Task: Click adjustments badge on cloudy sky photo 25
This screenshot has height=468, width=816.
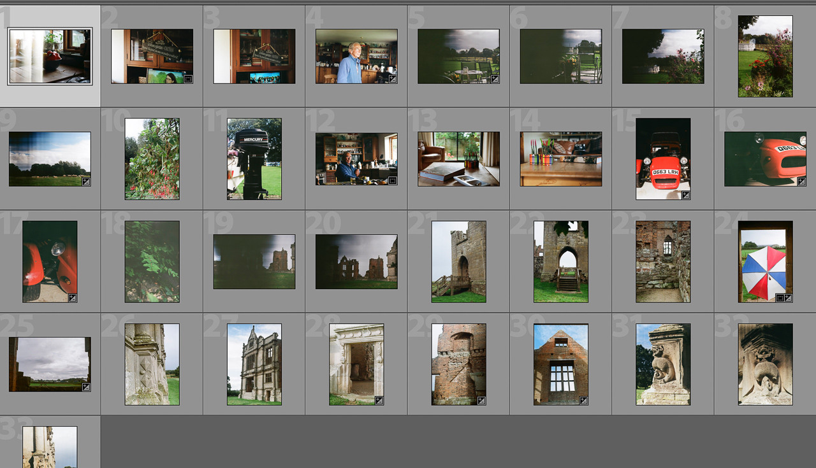Action: point(86,386)
